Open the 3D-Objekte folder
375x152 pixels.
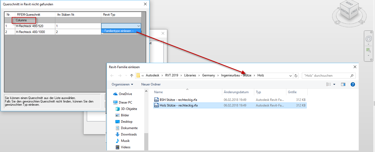(126, 109)
